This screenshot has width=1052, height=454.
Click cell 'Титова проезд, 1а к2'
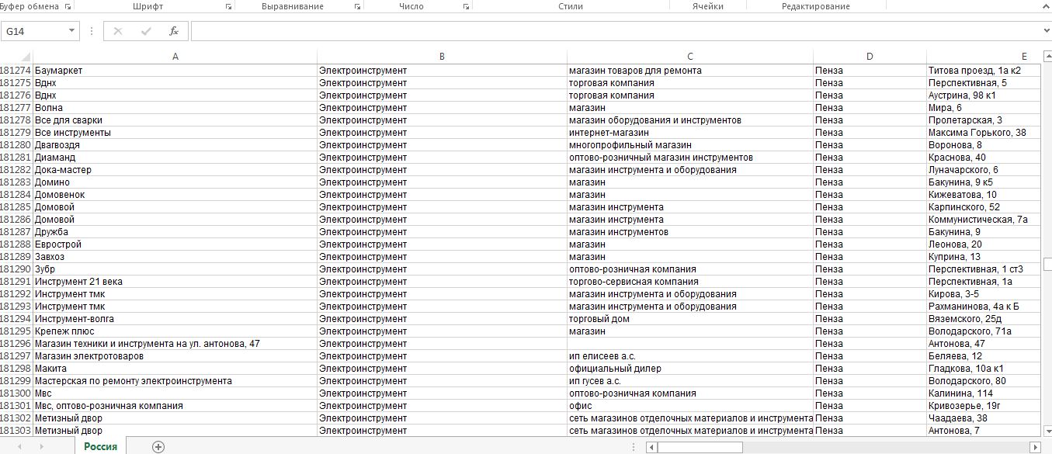(984, 71)
